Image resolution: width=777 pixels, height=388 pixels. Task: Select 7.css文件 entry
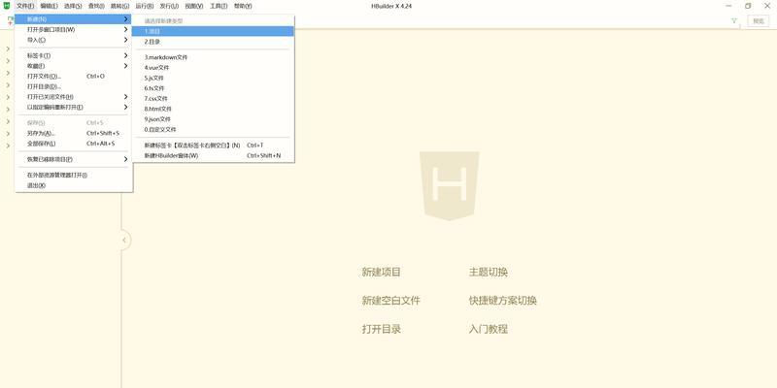pyautogui.click(x=213, y=99)
